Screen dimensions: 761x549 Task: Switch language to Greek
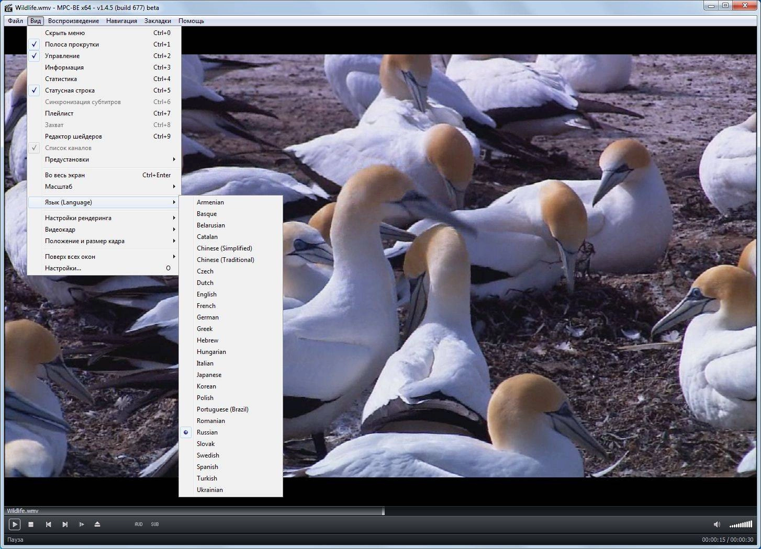click(x=230, y=329)
